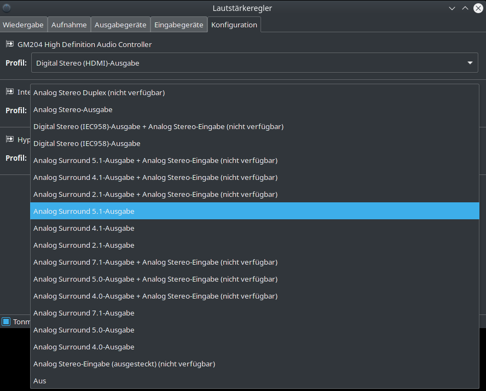
Task: Open the Ausgabegeräte tab
Action: [x=120, y=25]
